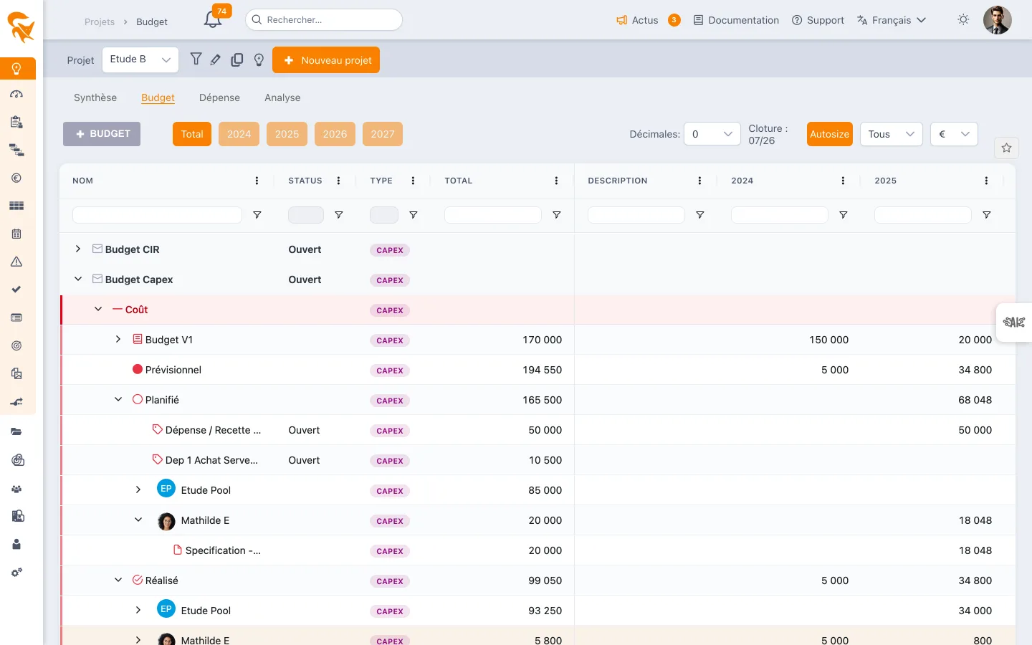
Task: Expand the Budget CIR row
Action: pos(78,249)
